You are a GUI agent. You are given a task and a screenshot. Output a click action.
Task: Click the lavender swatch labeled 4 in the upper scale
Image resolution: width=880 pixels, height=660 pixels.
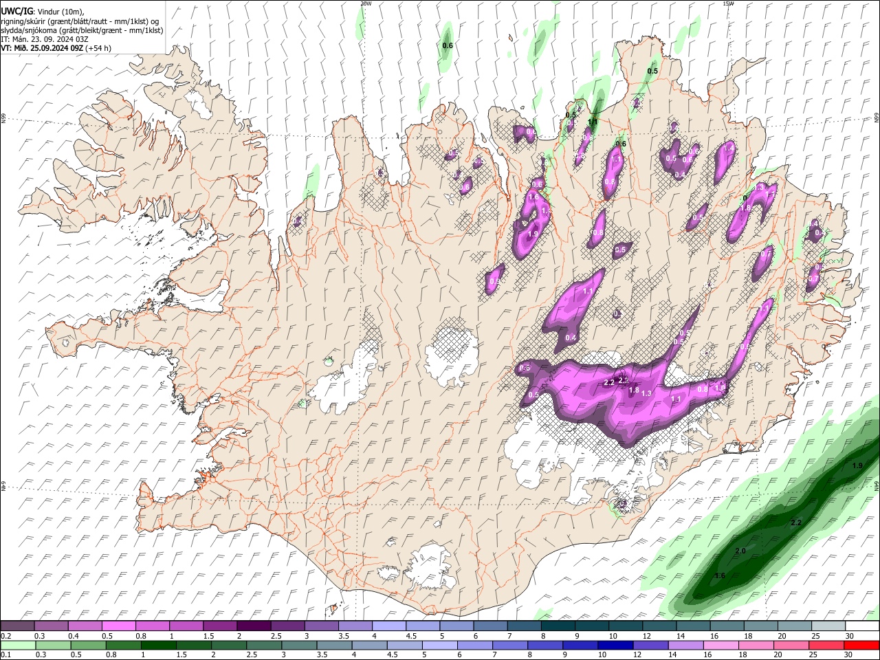[389, 626]
